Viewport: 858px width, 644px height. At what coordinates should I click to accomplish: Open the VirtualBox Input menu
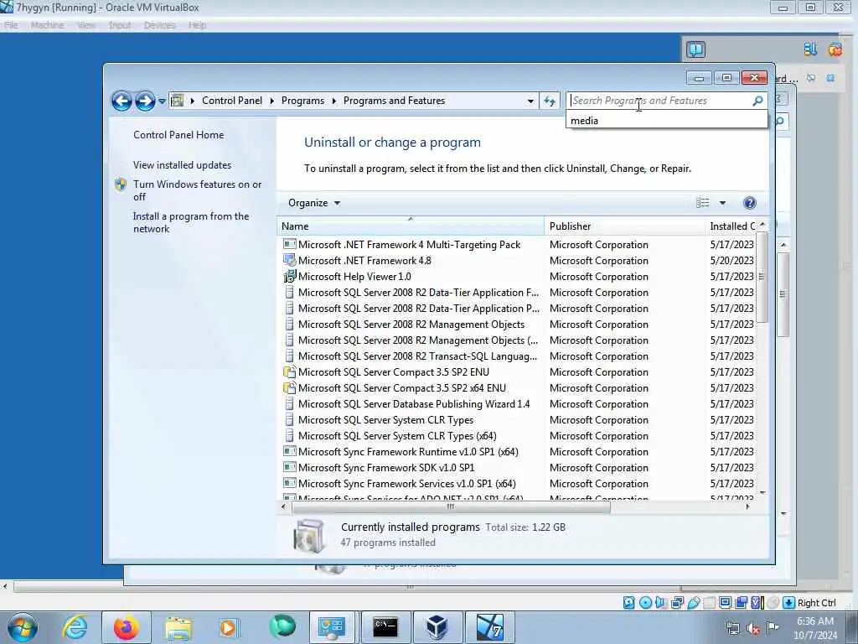click(x=119, y=25)
